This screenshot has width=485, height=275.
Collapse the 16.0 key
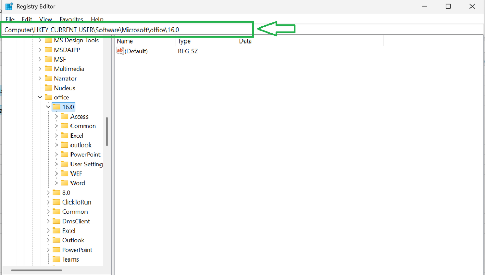click(48, 107)
